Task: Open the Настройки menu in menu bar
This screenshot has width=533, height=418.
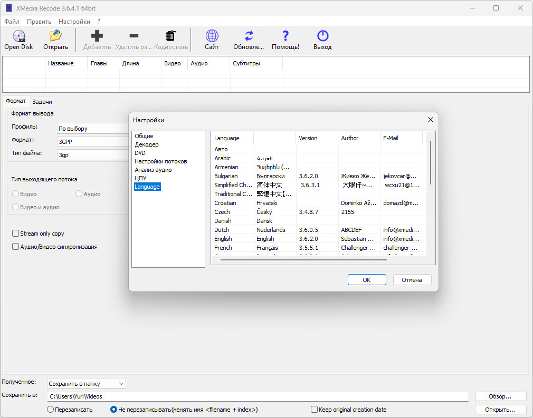Action: (x=74, y=22)
